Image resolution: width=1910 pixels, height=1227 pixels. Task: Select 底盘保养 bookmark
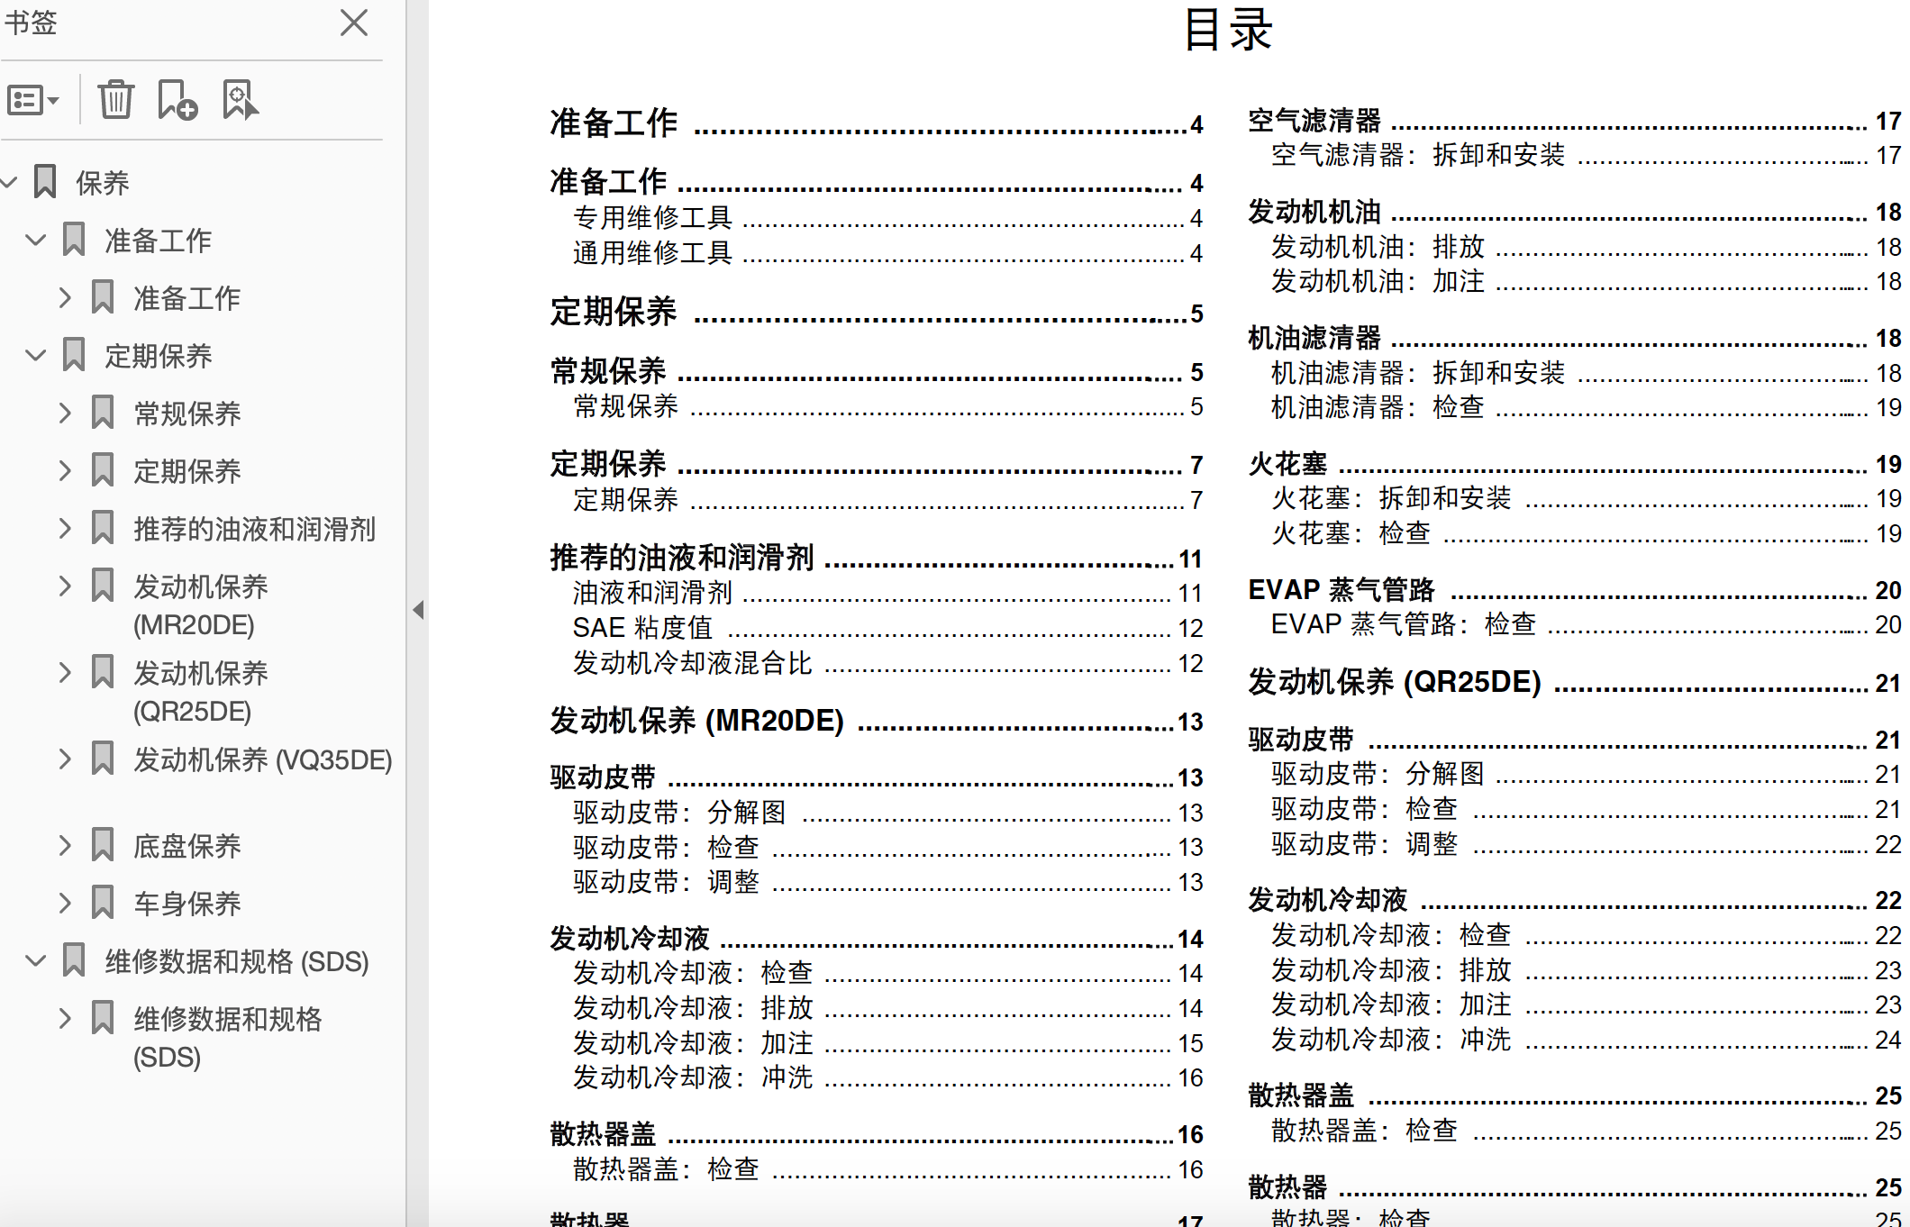[x=187, y=846]
